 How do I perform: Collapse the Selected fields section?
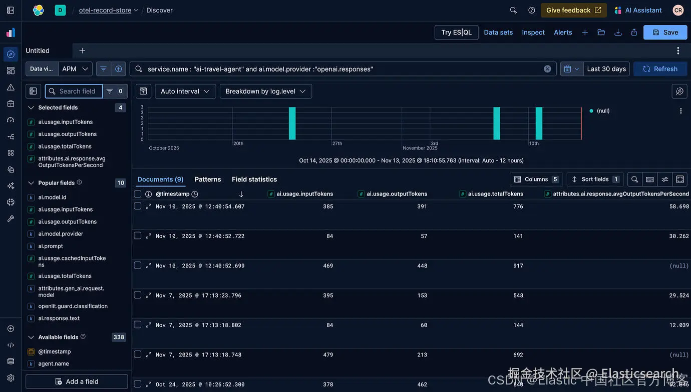31,107
